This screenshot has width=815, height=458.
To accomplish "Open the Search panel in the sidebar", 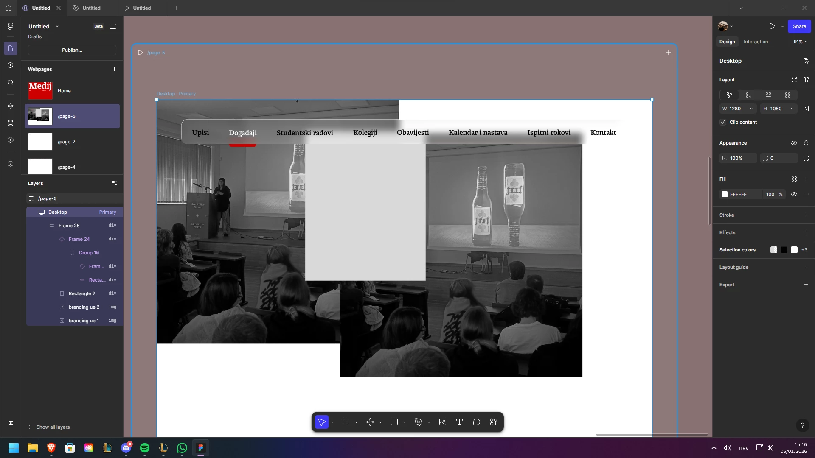I will click(11, 83).
